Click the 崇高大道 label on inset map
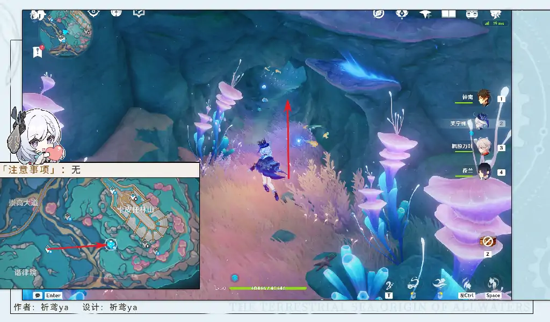550x322 pixels. [24, 203]
